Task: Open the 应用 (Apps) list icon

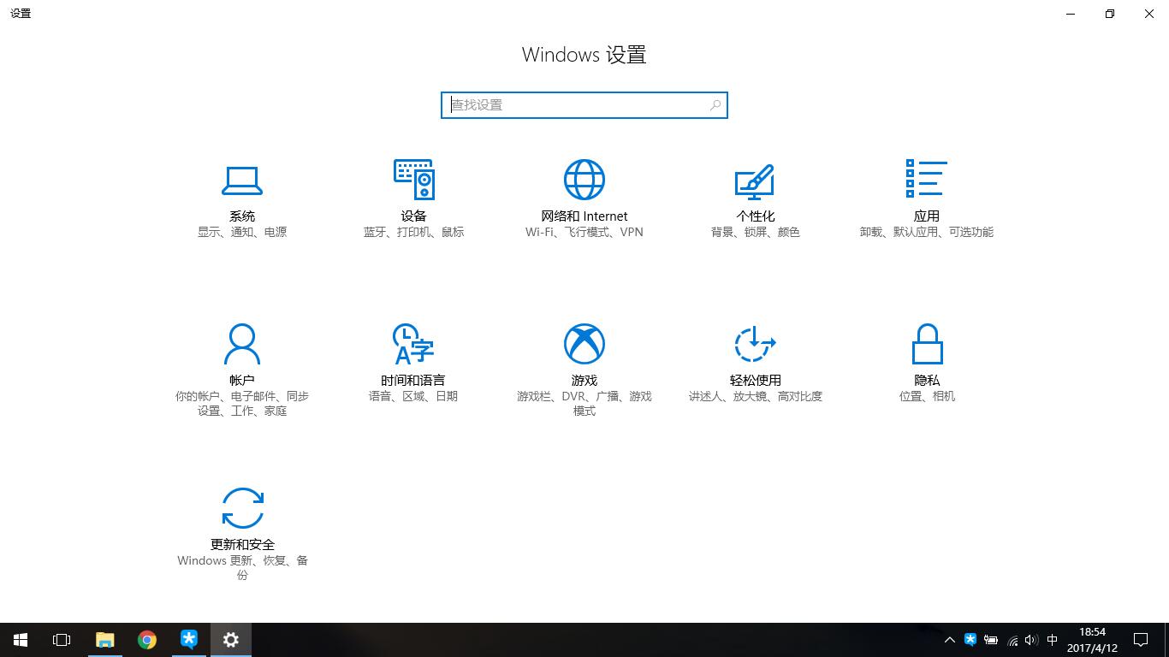Action: click(926, 180)
